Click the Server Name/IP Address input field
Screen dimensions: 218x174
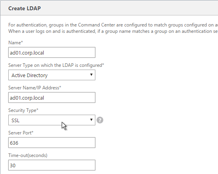(52, 98)
